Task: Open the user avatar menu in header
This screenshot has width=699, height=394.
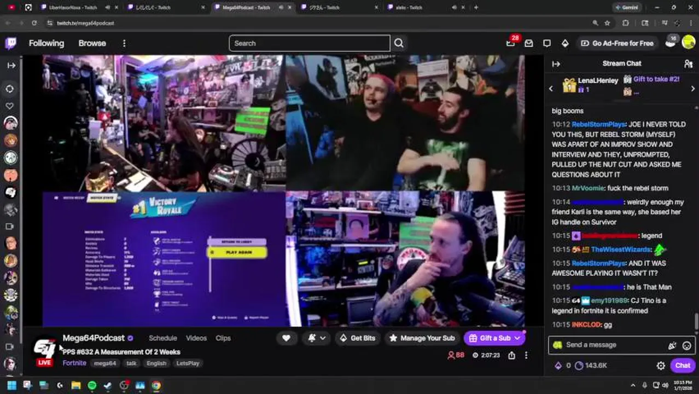Action: pos(689,43)
